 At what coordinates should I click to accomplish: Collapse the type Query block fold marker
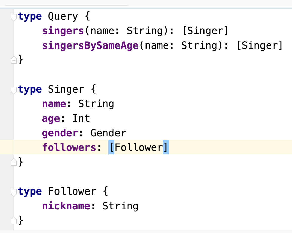[14, 17]
